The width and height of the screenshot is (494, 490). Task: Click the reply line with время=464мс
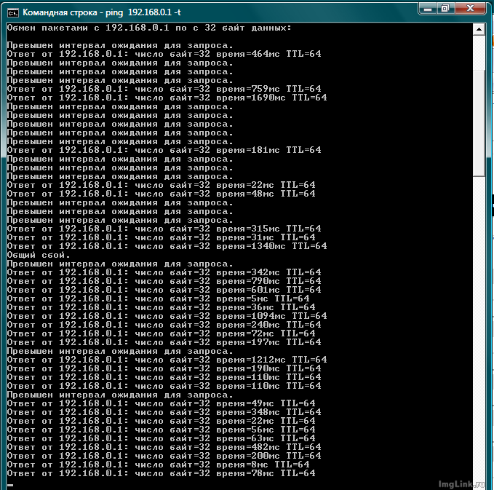(164, 54)
